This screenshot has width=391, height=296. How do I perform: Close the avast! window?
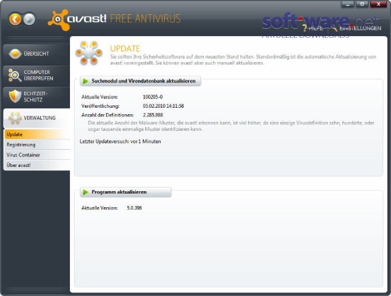pos(379,5)
